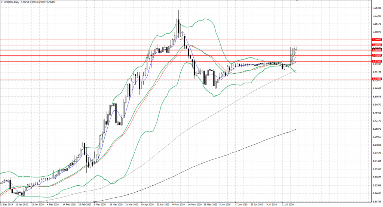Click the 31 Dec 2019 date label
This screenshot has width=383, height=207.
point(7,205)
